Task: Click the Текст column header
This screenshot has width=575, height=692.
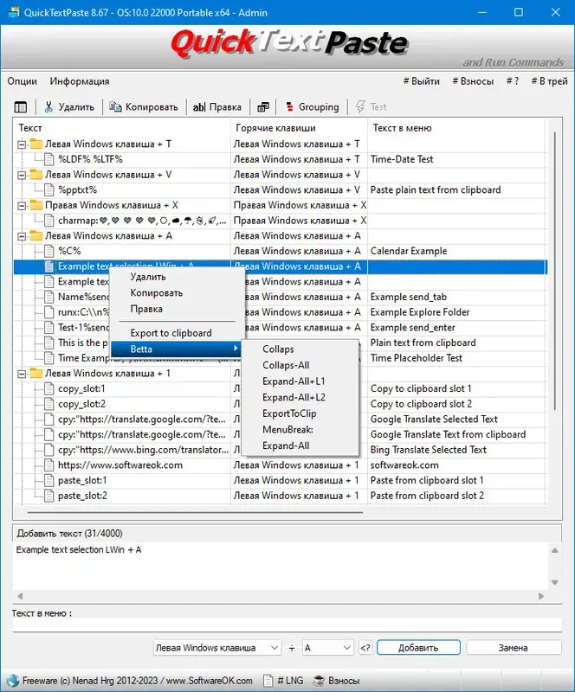Action: [x=121, y=128]
